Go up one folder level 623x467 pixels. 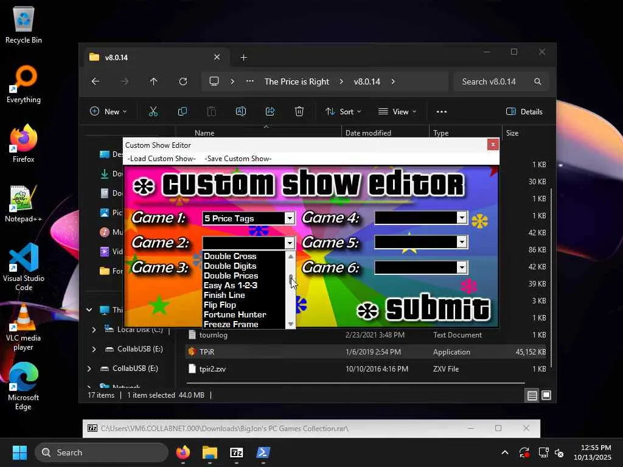click(154, 81)
